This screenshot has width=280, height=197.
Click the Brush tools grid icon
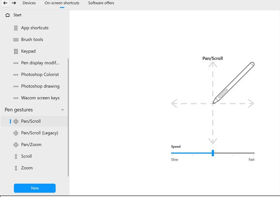[x=16, y=40]
